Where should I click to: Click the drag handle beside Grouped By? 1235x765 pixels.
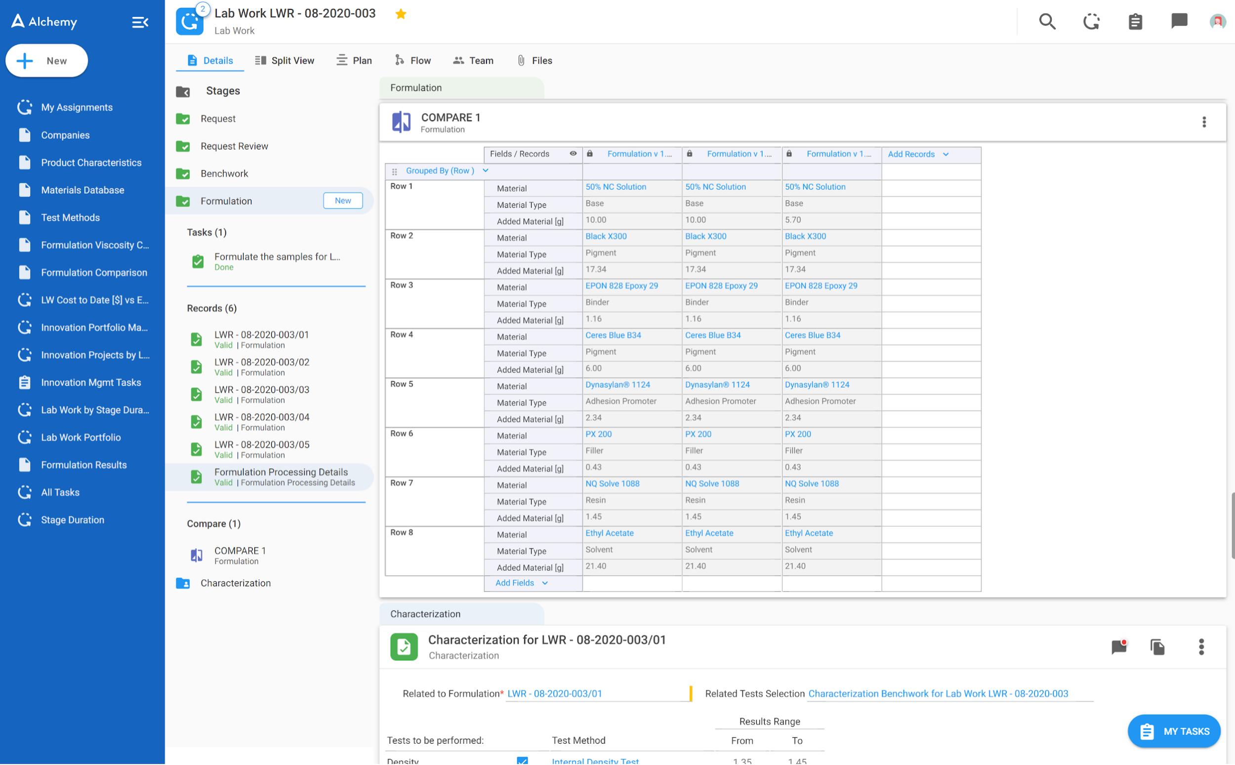click(395, 171)
